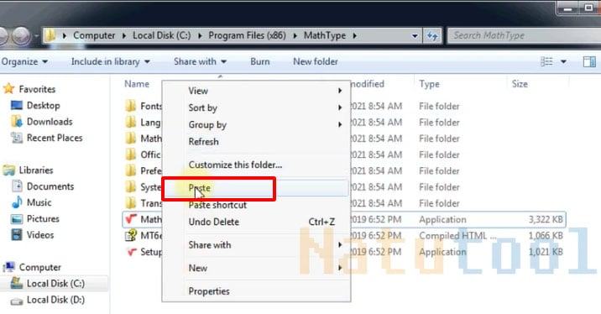Expand the arrow after Program Files (x86) breadcrumb
This screenshot has width=601, height=314.
[295, 35]
